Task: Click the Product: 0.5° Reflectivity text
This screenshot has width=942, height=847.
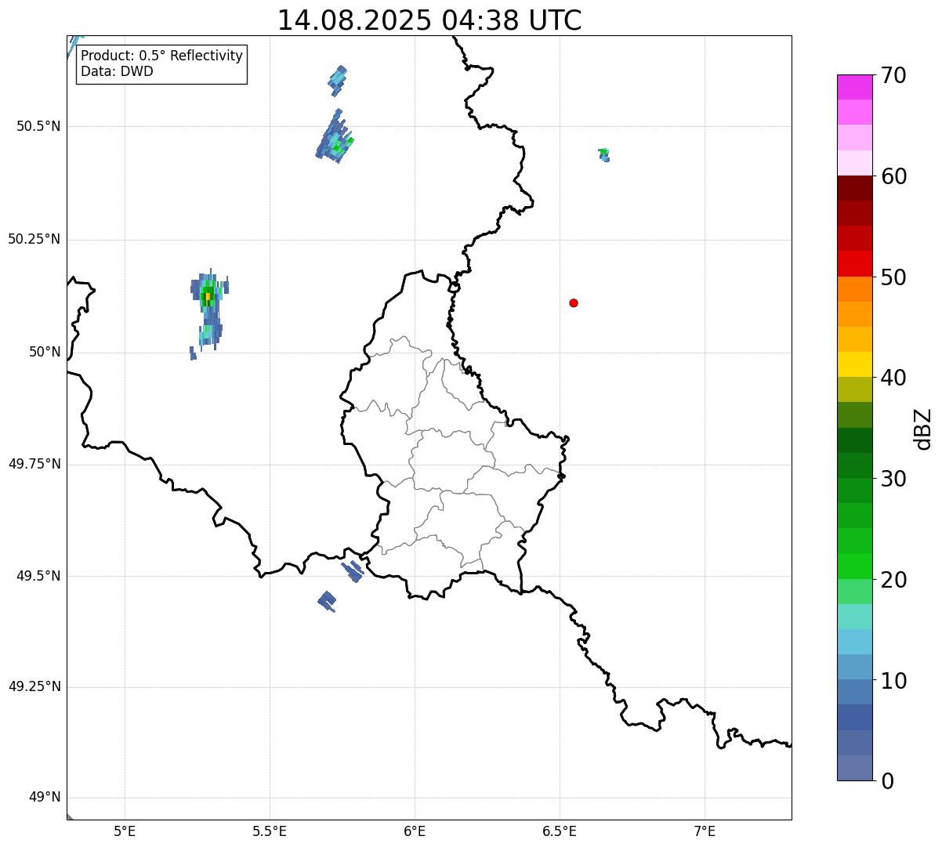Action: tap(161, 56)
